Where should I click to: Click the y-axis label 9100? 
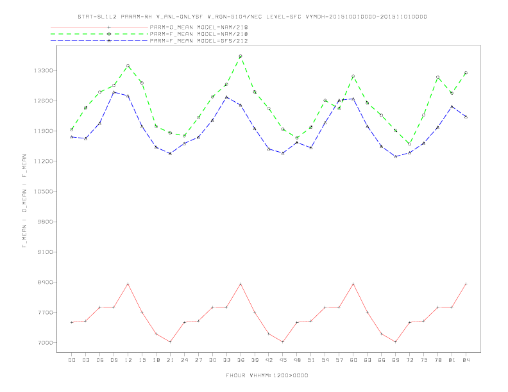click(46, 252)
